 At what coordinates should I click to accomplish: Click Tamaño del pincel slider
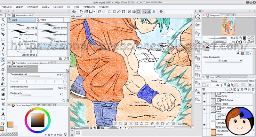pyautogui.click(x=34, y=76)
